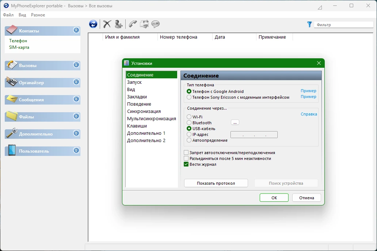377x251 pixels.
Task: Open Телефон under Контакты
Action: pos(18,41)
